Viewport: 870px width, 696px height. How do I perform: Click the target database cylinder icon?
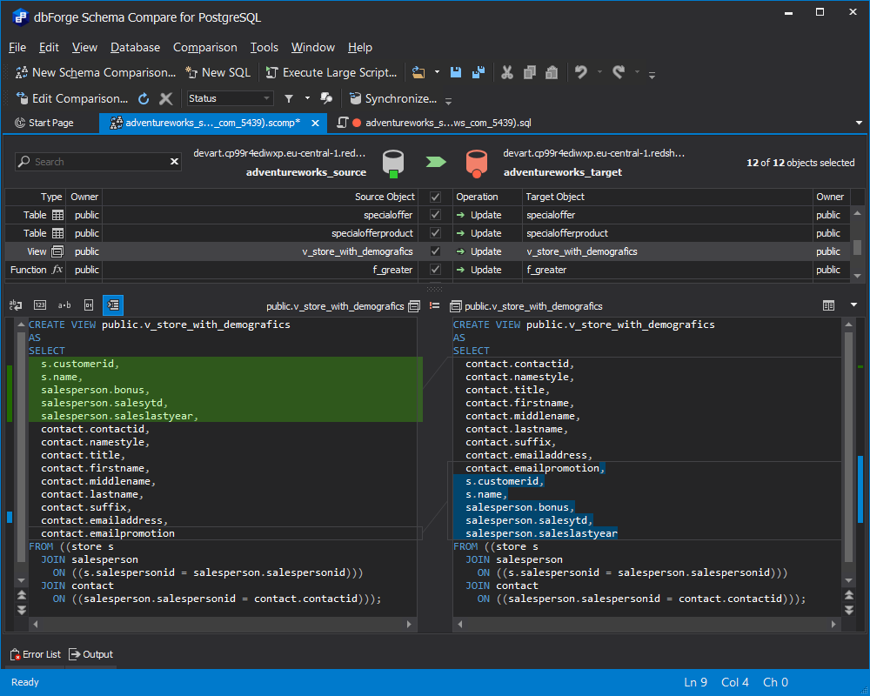point(477,164)
